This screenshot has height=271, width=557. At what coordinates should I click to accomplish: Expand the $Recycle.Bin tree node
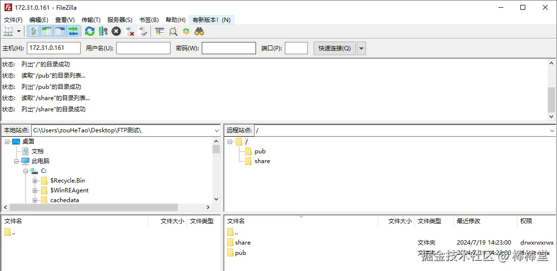pos(35,181)
